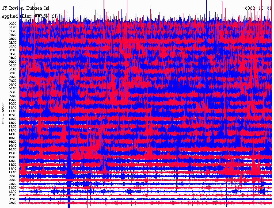Screen dimensions: 274x208
Task: Select the 18:00 time row label
Action: coord(13,161)
